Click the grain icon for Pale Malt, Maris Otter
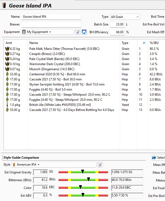This screenshot has width=165, height=201. pos(7,49)
